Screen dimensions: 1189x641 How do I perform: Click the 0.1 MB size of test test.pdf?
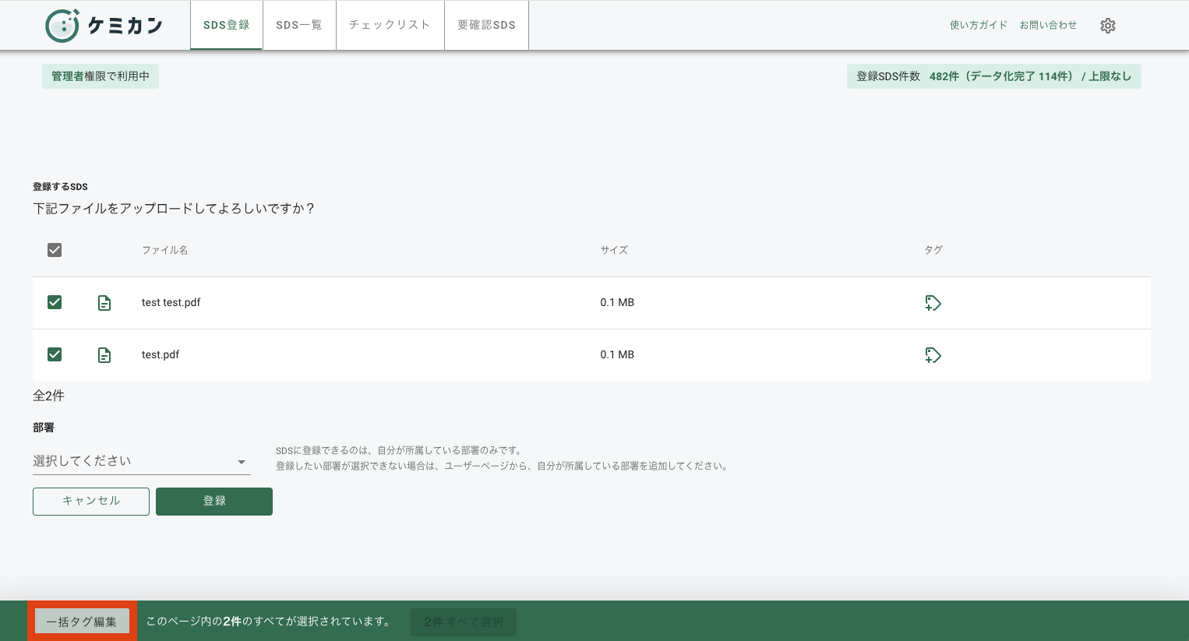tap(617, 302)
